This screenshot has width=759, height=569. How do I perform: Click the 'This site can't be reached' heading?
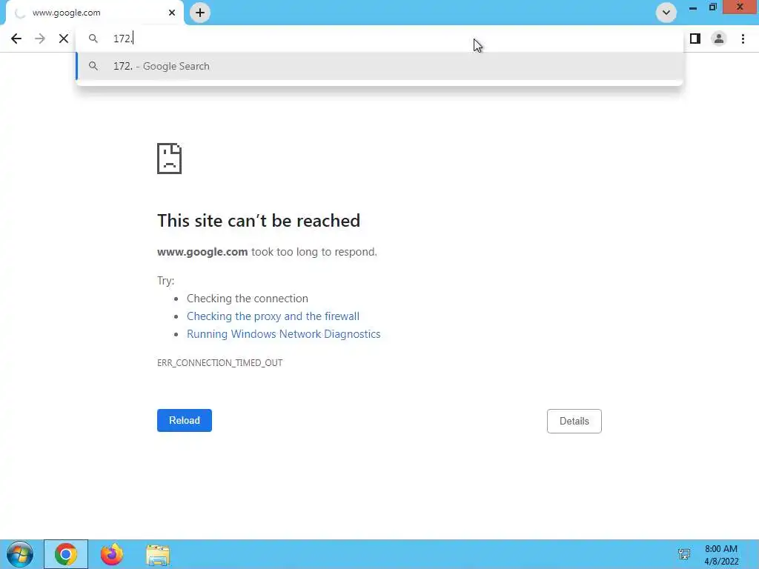259,221
